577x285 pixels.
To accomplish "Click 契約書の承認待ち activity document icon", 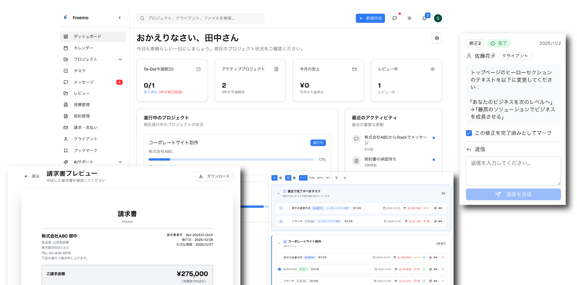I will coord(356,161).
